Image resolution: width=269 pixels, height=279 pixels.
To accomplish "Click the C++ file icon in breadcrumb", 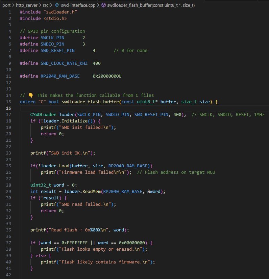I will pos(57,5).
